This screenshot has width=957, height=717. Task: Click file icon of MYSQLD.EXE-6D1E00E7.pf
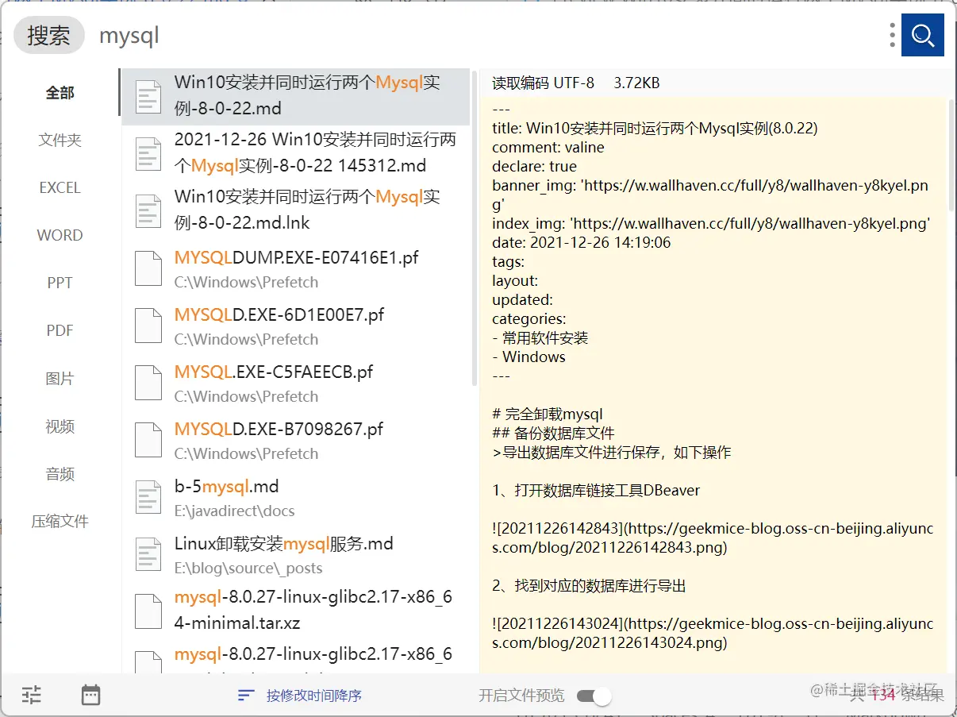click(x=148, y=326)
